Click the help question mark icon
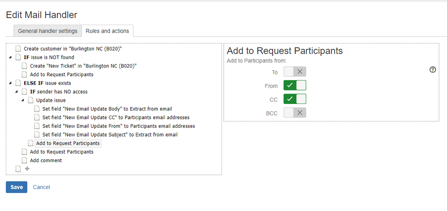 (433, 70)
